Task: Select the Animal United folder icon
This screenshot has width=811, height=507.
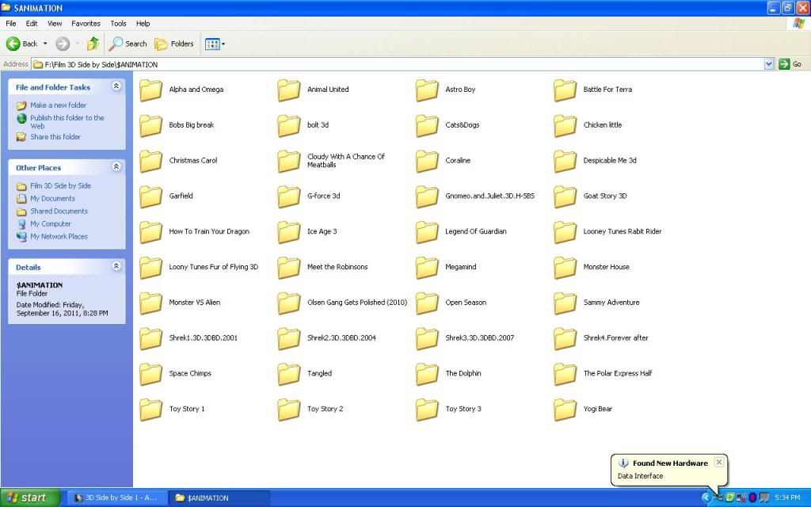Action: pos(288,90)
